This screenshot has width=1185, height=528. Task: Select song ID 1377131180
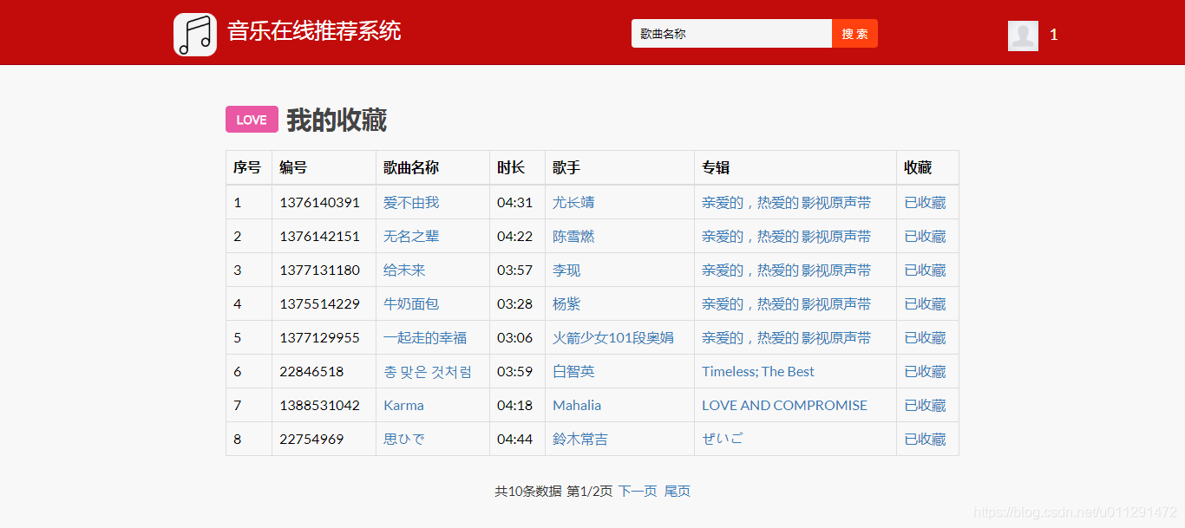tap(319, 271)
